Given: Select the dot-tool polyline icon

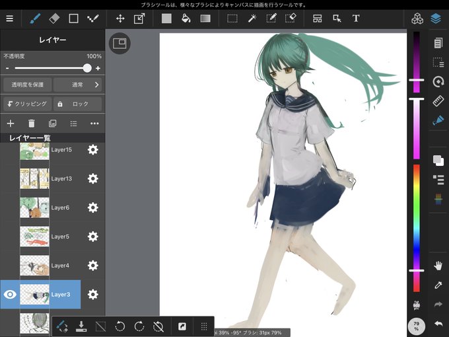Looking at the screenshot, I should (93, 19).
